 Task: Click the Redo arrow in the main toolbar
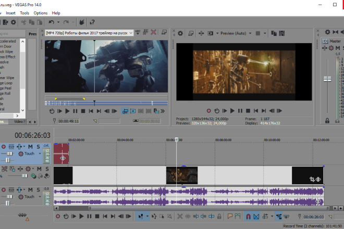click(x=66, y=22)
